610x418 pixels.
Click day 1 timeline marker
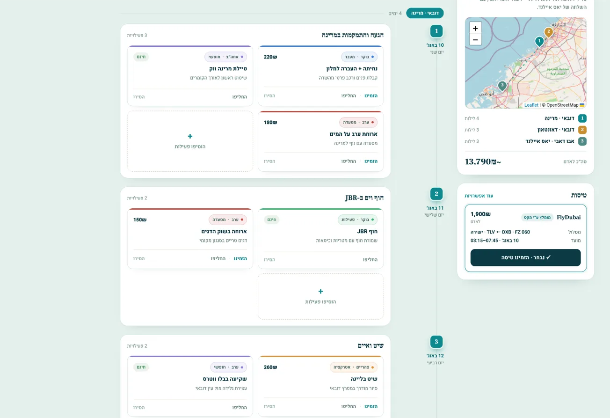pos(436,31)
